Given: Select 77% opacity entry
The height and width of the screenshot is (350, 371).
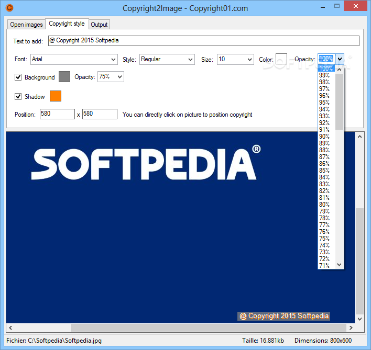Looking at the screenshot, I should tap(326, 225).
